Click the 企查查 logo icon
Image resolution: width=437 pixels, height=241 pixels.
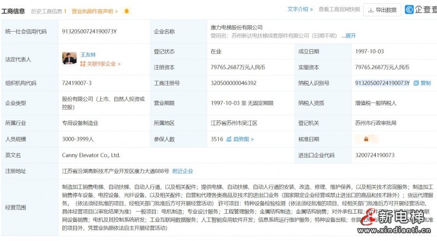[409, 9]
